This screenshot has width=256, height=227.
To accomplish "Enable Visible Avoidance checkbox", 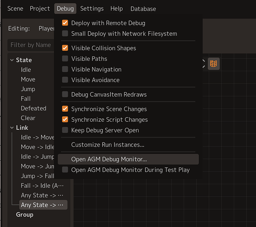I will point(65,80).
